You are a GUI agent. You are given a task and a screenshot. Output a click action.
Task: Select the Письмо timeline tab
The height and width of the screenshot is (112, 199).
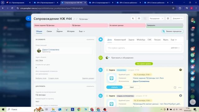(x=157, y=40)
